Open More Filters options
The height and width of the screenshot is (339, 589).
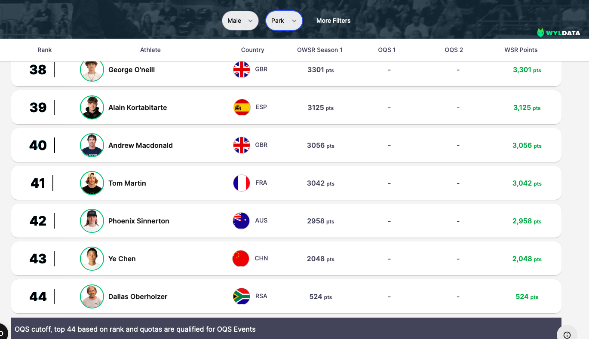333,21
